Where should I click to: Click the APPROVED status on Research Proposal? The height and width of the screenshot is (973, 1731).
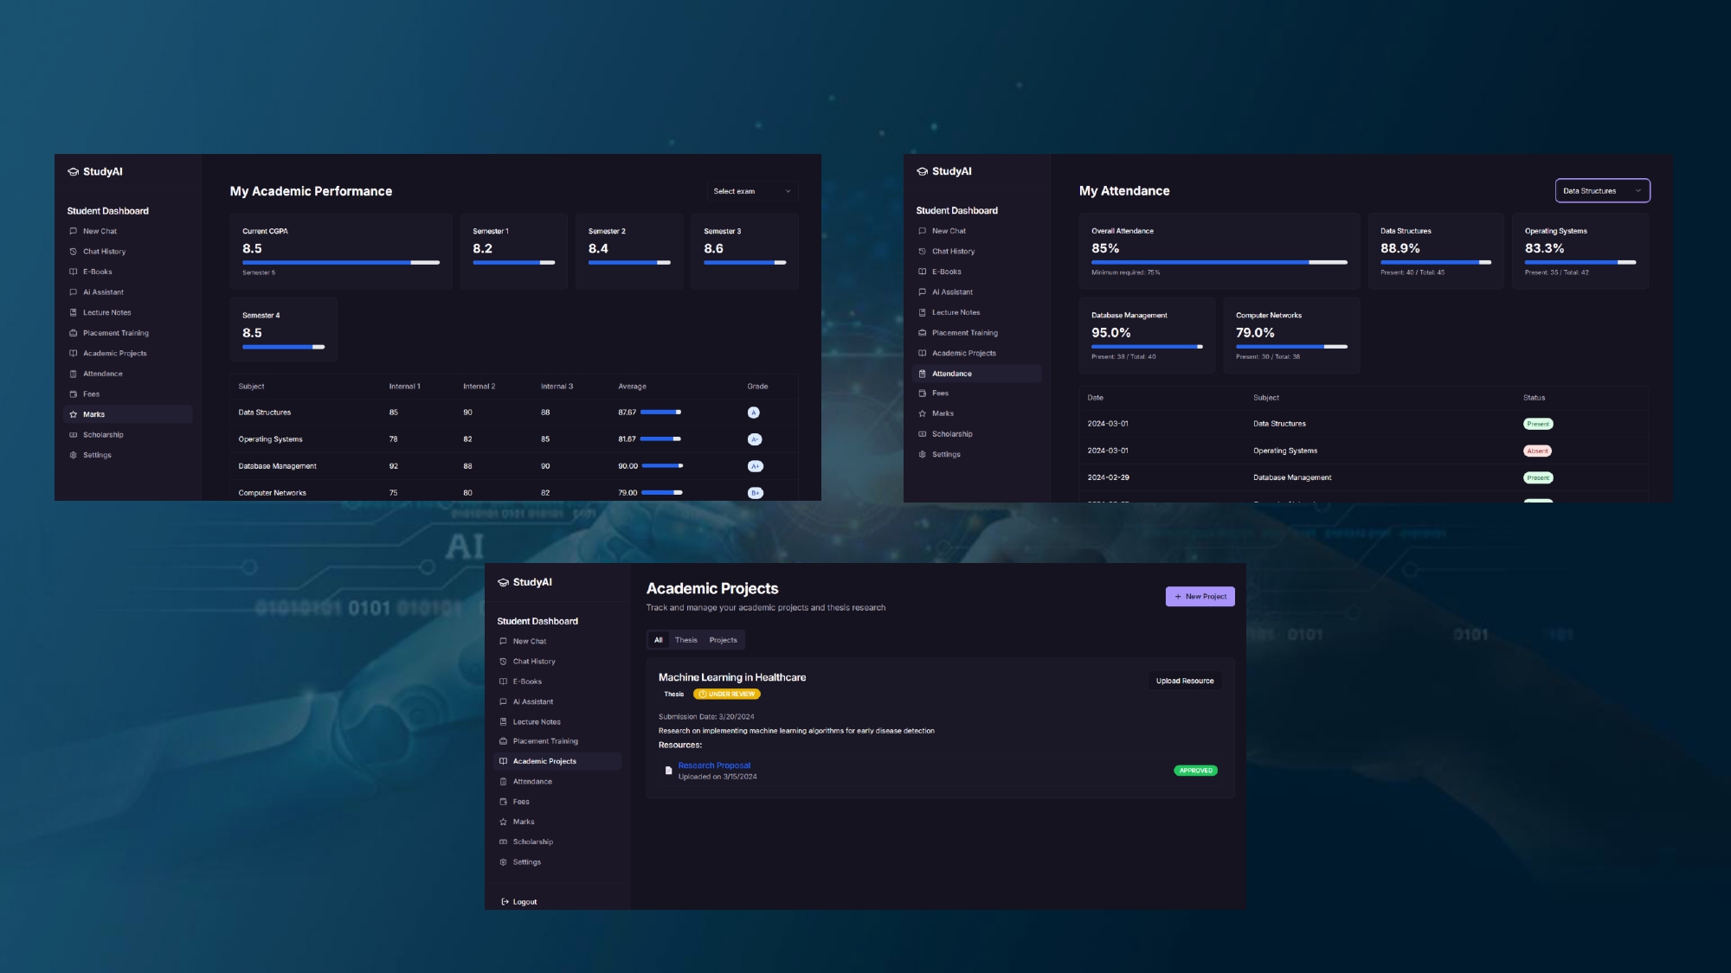click(1195, 770)
